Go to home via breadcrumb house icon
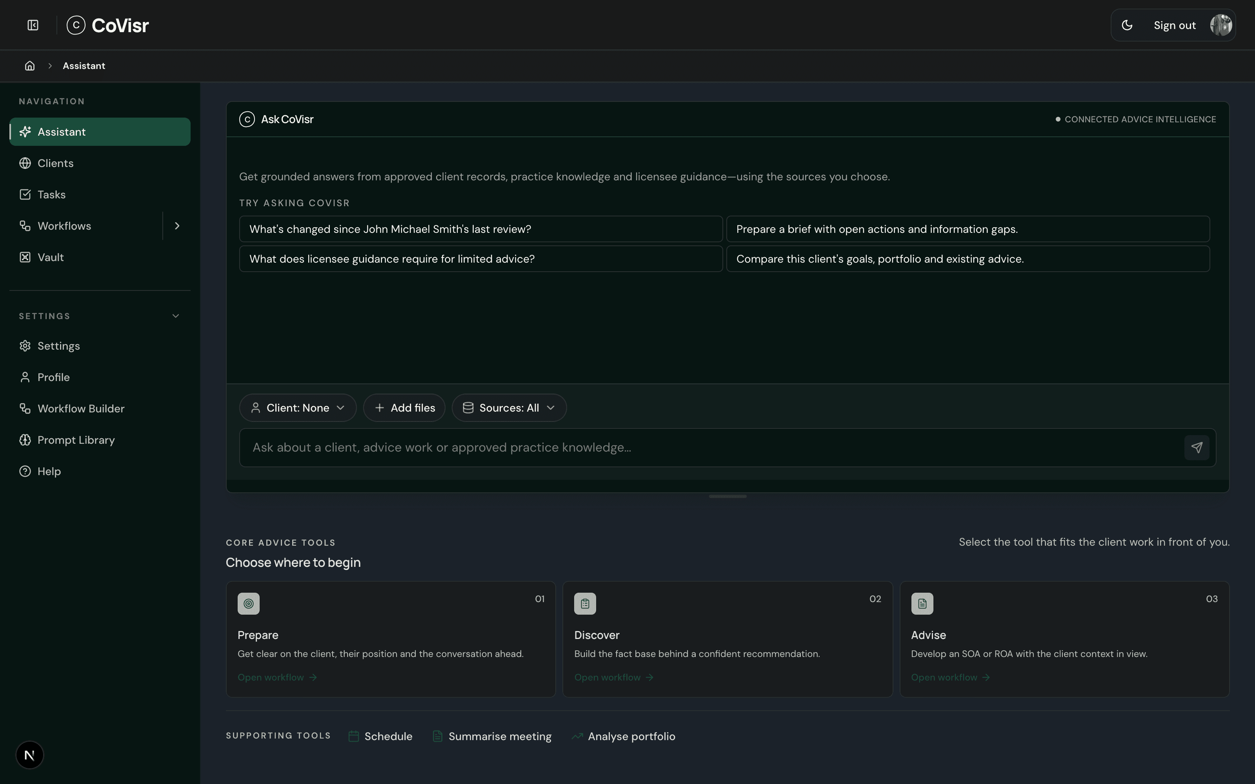Screen dimensions: 1255x784 click(30, 66)
